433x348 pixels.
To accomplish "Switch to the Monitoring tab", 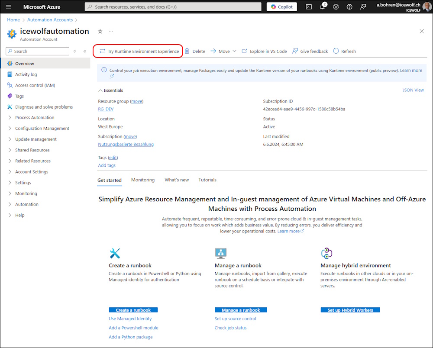I will coord(143,180).
